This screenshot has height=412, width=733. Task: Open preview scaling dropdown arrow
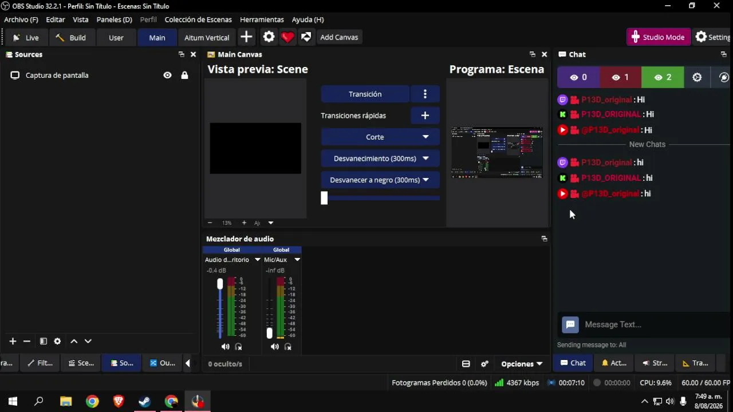coord(271,223)
